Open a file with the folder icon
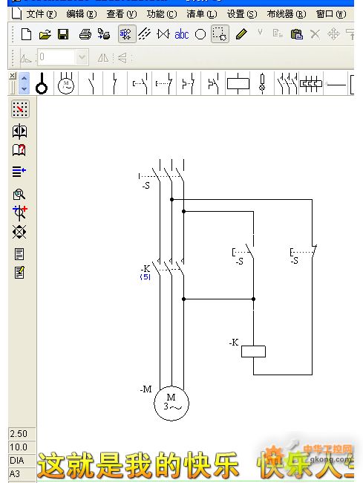363x483 pixels. point(45,34)
